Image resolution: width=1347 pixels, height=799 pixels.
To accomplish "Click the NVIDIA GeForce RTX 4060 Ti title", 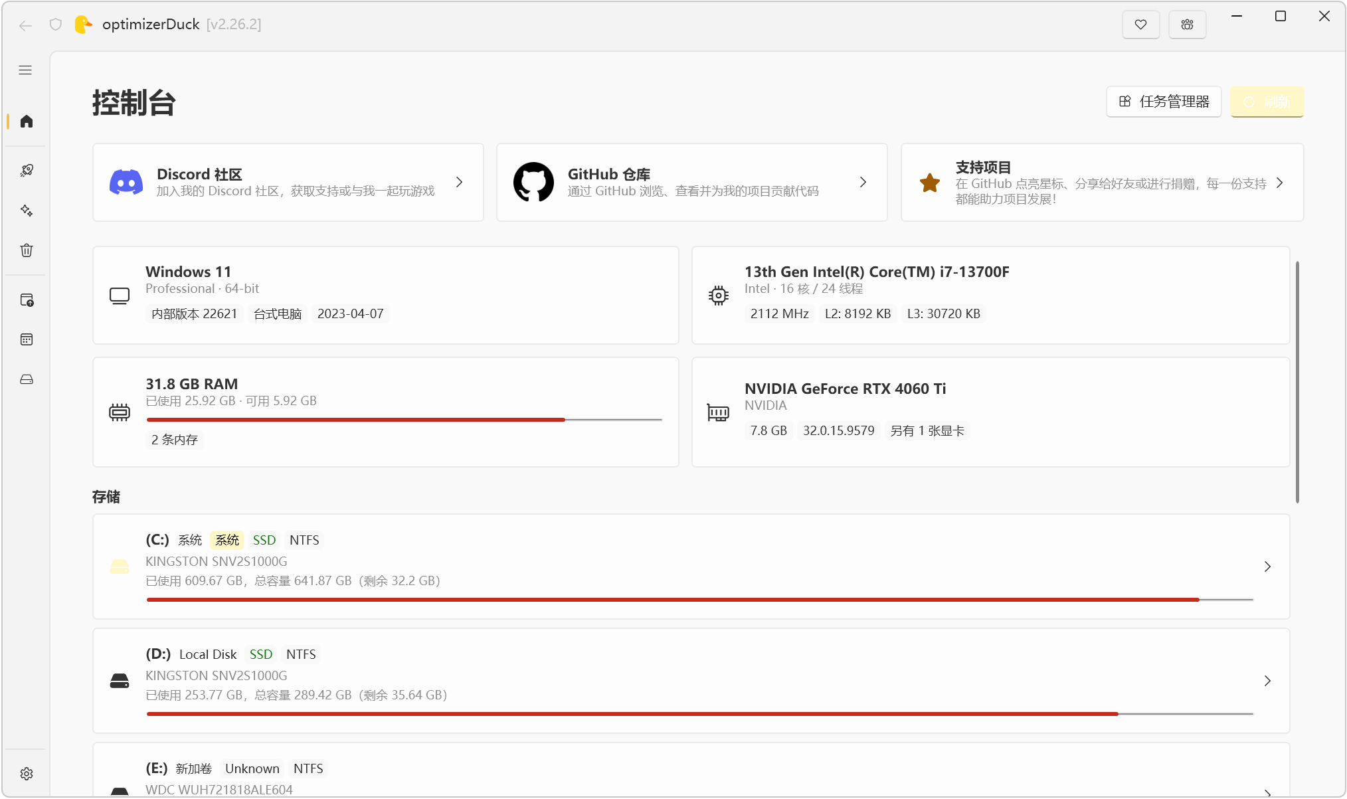I will pos(846,389).
